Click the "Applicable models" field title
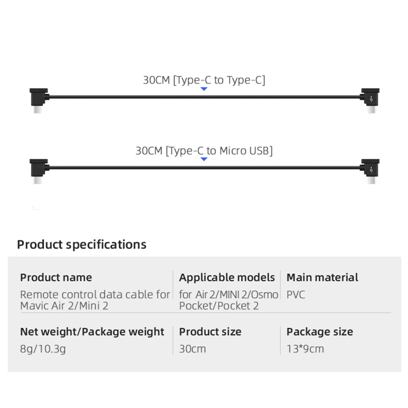Image resolution: width=408 pixels, height=408 pixels. [227, 277]
